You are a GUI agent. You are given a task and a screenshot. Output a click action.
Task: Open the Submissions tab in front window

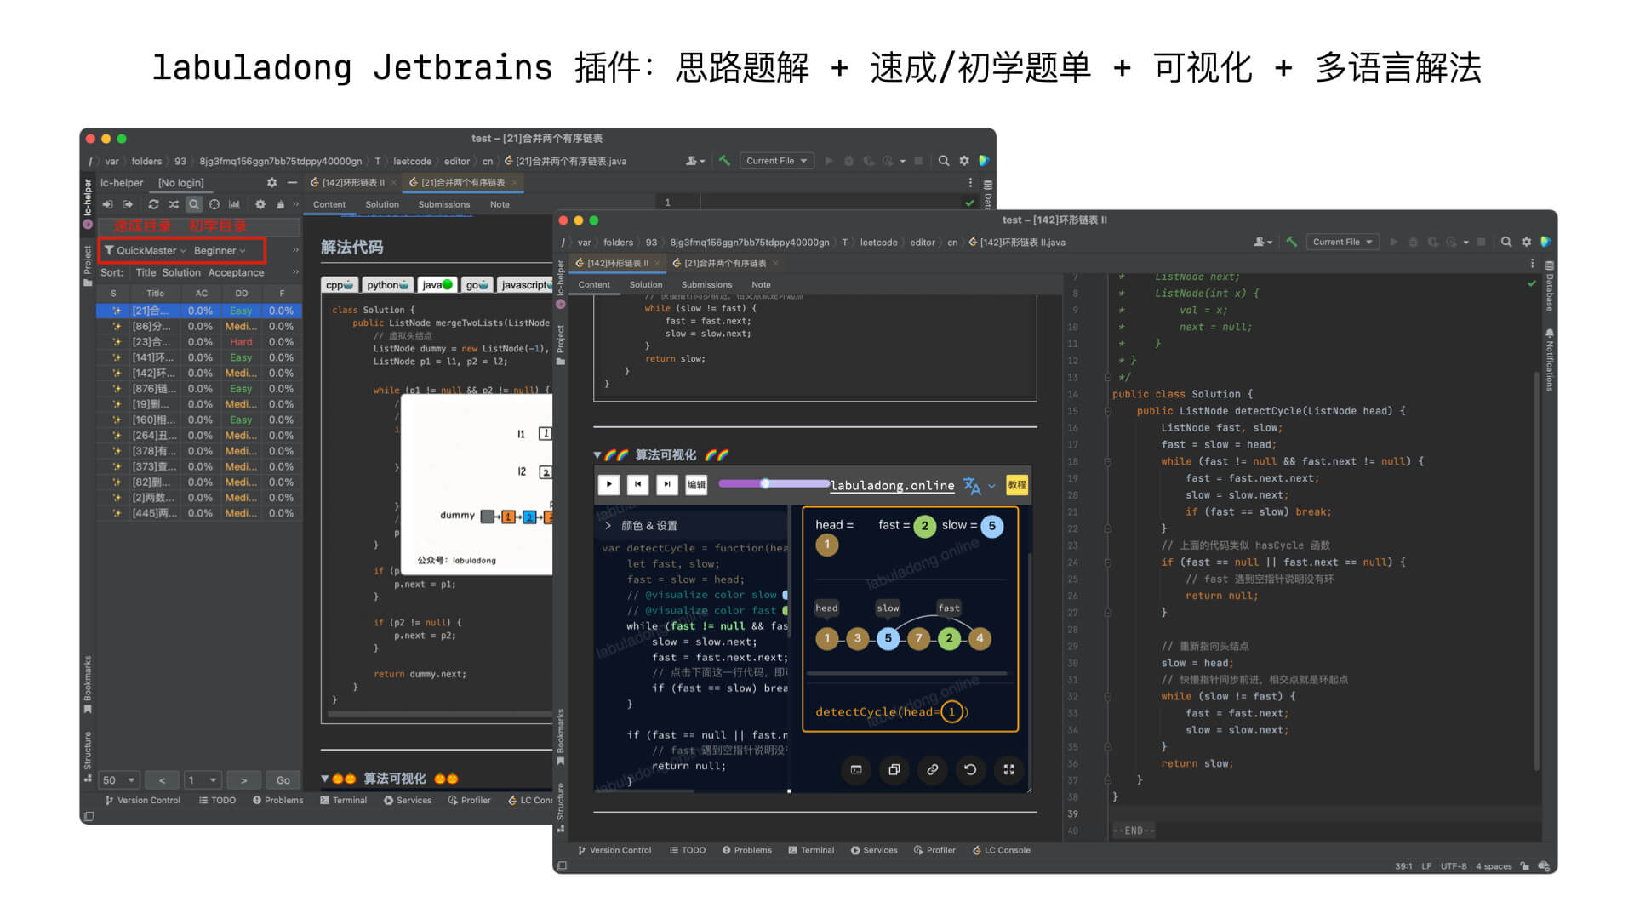coord(706,285)
